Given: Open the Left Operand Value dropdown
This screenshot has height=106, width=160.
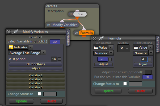Looking at the screenshot, I should pos(111,48).
